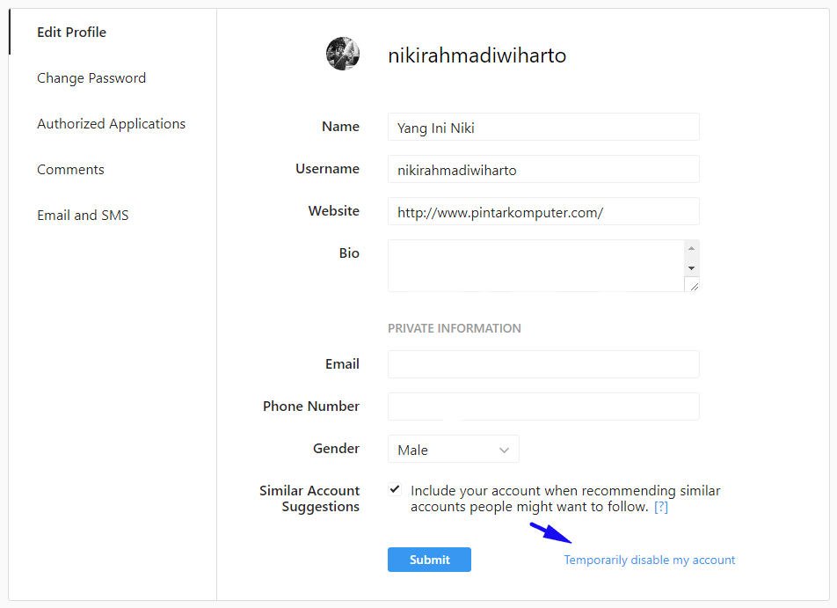Viewport: 837px width, 608px height.
Task: Go to Change Password settings
Action: pyautogui.click(x=91, y=78)
